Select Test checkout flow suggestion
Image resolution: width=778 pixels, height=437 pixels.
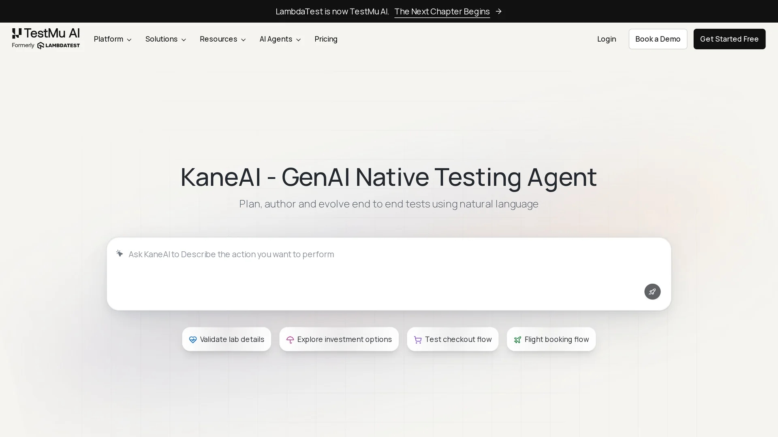pos(453,339)
